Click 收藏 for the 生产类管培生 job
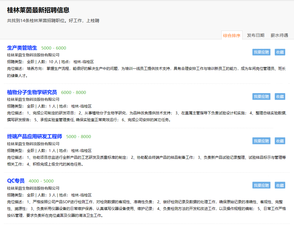The image size is (294, 225). [280, 52]
